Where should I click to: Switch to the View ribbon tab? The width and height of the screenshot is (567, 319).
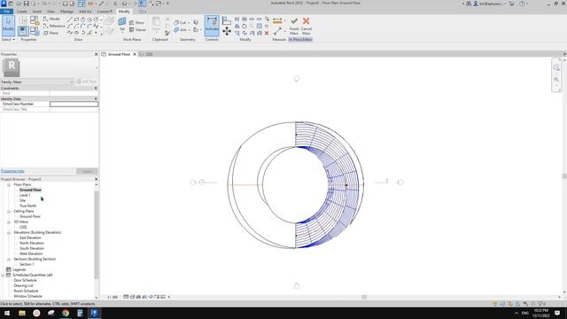point(50,12)
